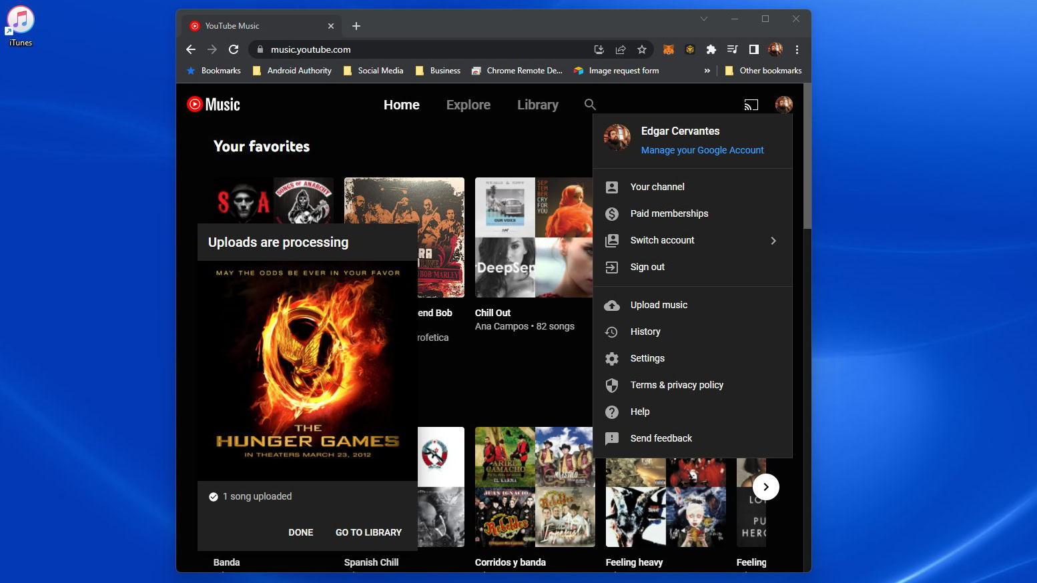Click the Cast to device icon
Viewport: 1037px width, 583px height.
click(751, 105)
